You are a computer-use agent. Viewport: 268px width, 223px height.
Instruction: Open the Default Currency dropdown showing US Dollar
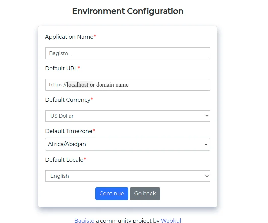127,116
